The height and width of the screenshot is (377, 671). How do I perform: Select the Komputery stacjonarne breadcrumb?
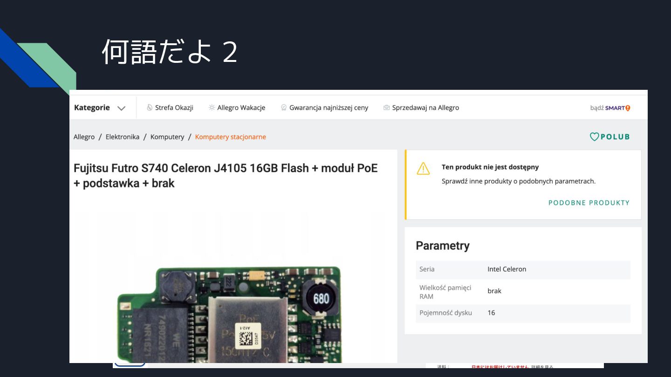(x=231, y=137)
